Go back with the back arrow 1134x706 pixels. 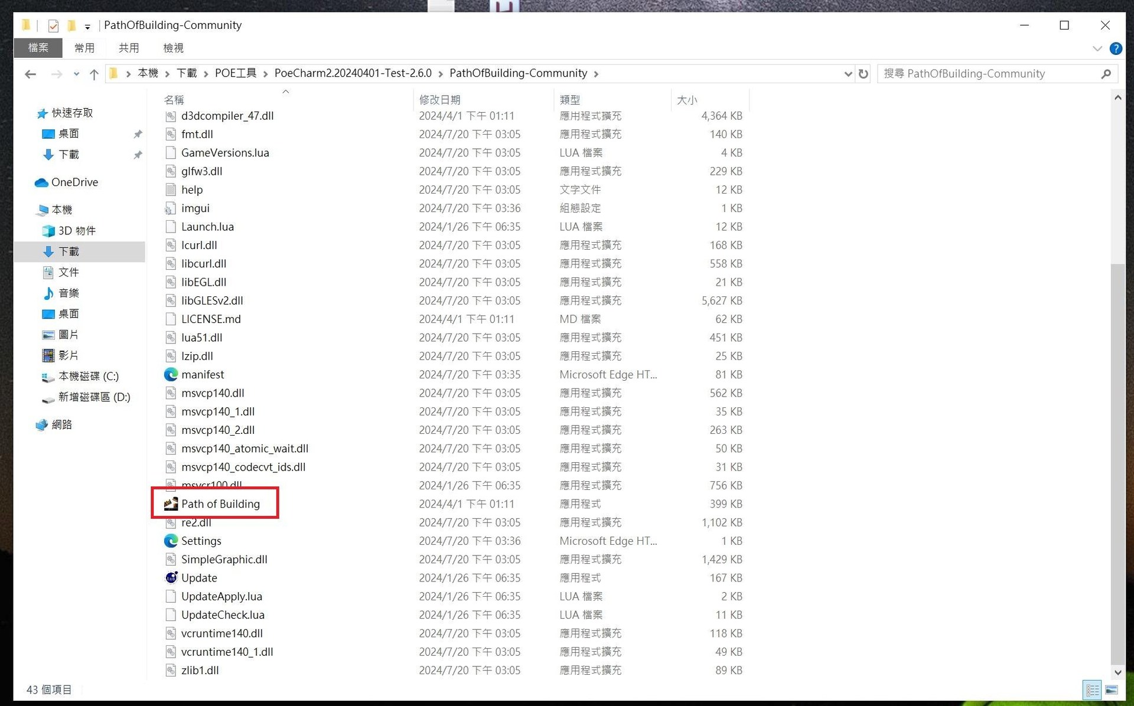[x=31, y=74]
